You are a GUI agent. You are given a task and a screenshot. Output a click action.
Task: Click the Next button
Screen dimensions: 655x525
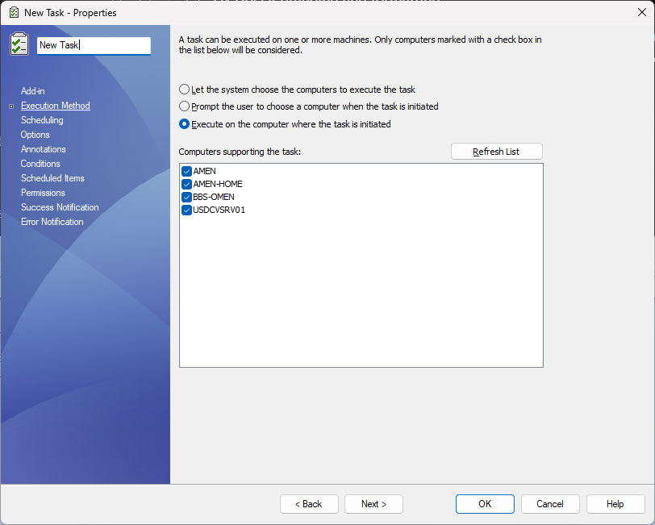coord(373,504)
